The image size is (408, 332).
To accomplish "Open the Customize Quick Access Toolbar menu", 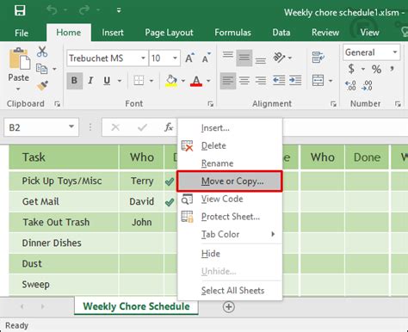I will (119, 10).
